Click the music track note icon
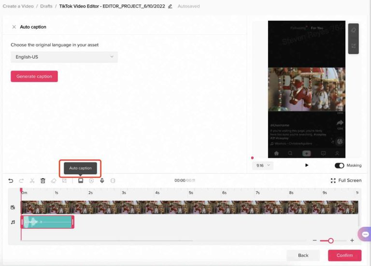 (x=13, y=222)
